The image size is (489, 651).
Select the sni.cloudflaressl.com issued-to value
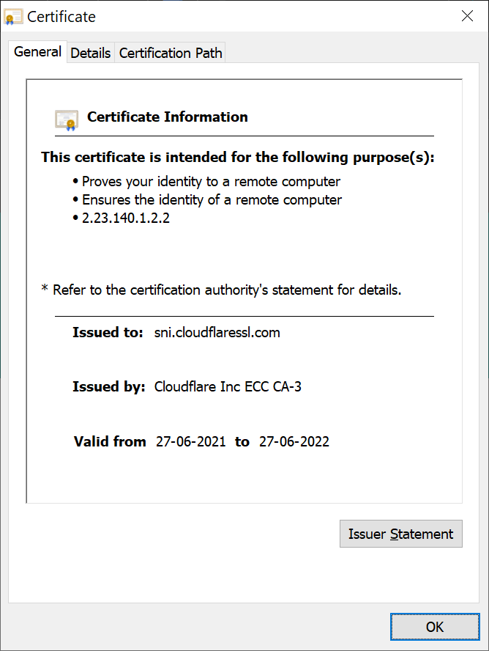(x=217, y=332)
